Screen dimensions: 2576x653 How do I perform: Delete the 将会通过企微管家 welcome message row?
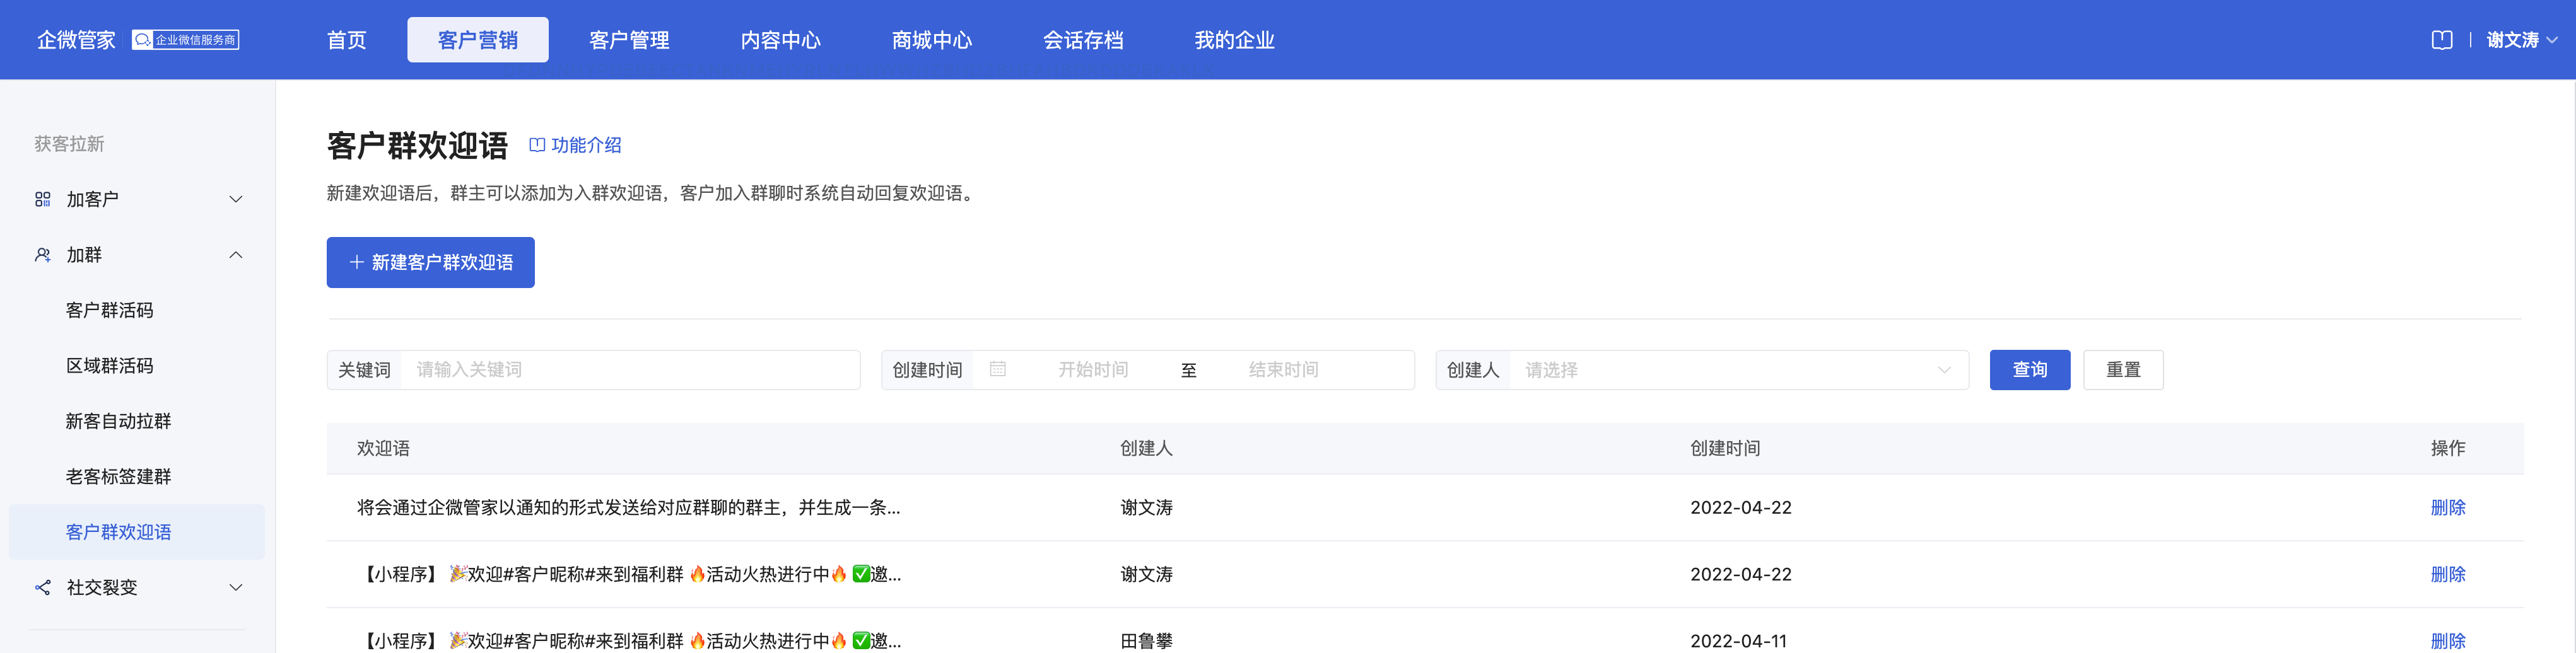[2447, 507]
